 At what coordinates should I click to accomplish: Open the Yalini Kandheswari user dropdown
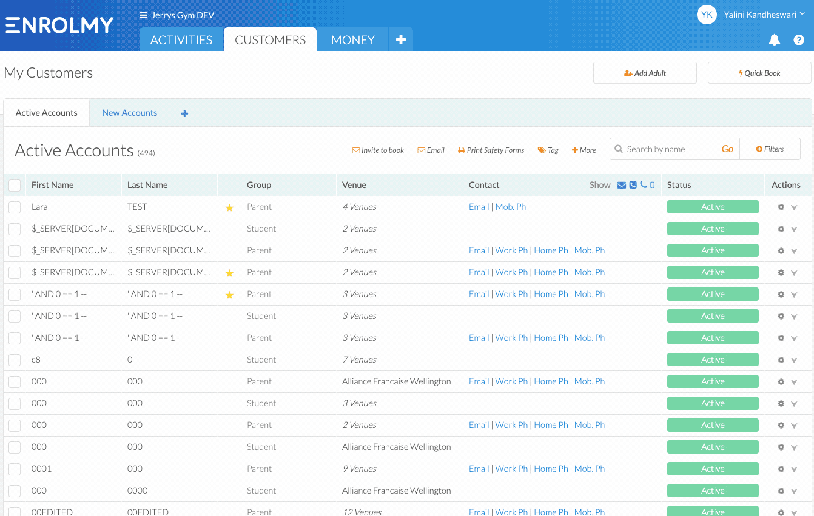[764, 15]
